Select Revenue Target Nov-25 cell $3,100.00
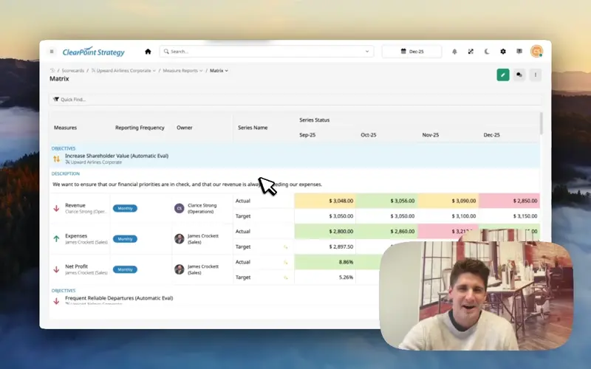 point(448,216)
